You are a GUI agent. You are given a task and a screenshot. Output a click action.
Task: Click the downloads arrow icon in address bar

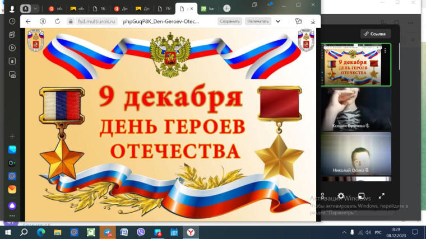point(312,21)
